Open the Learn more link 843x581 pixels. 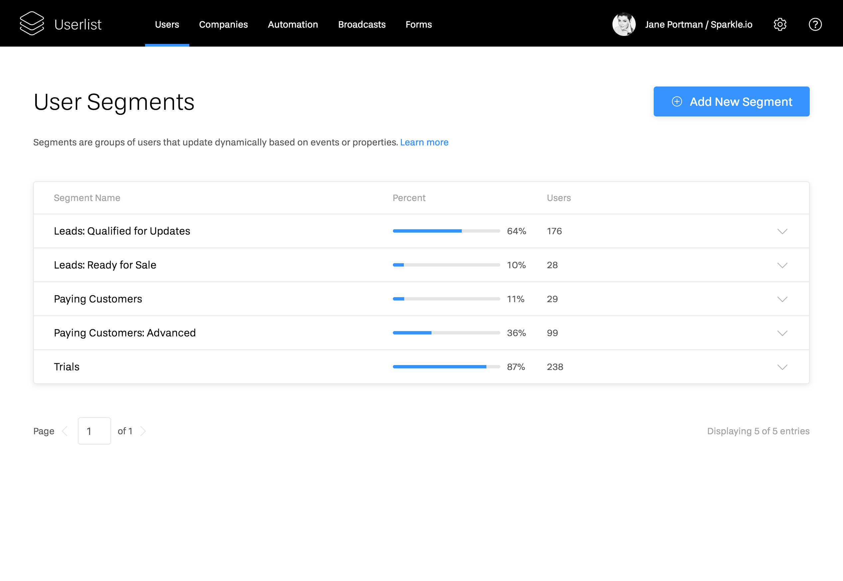pos(424,142)
